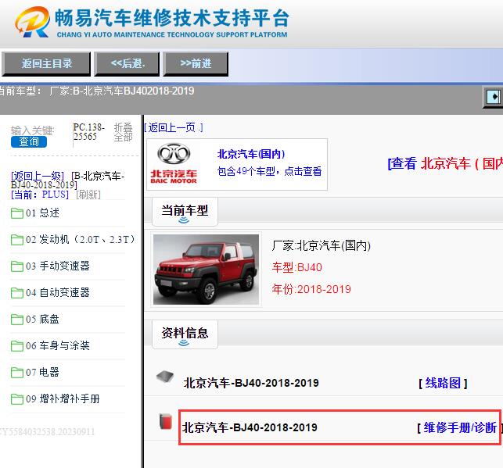This screenshot has width=503, height=468.
Task: Click the 车型:BJ40 text
Action: click(x=296, y=267)
